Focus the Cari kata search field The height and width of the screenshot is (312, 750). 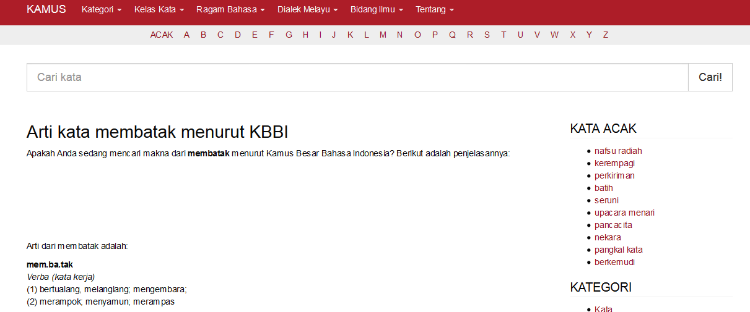tap(357, 77)
